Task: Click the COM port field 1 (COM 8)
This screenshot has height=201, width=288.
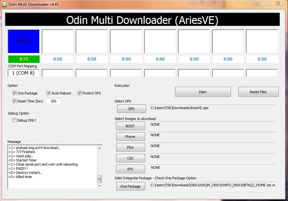Action: point(23,73)
